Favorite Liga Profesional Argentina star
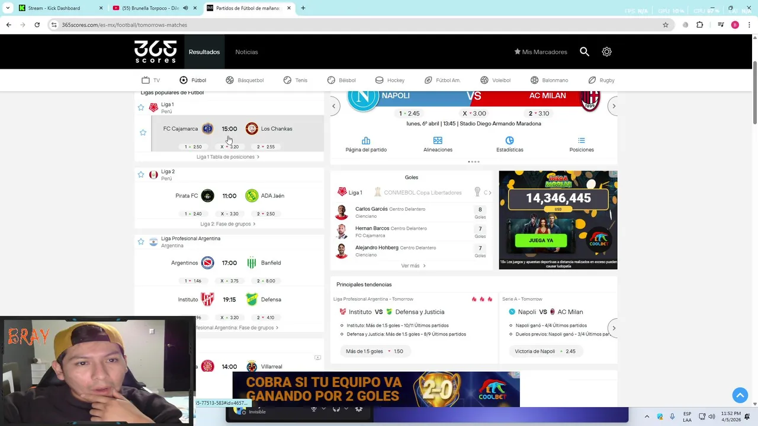758x426 pixels. tap(141, 241)
